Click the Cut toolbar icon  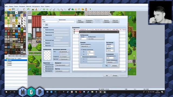(18, 9)
